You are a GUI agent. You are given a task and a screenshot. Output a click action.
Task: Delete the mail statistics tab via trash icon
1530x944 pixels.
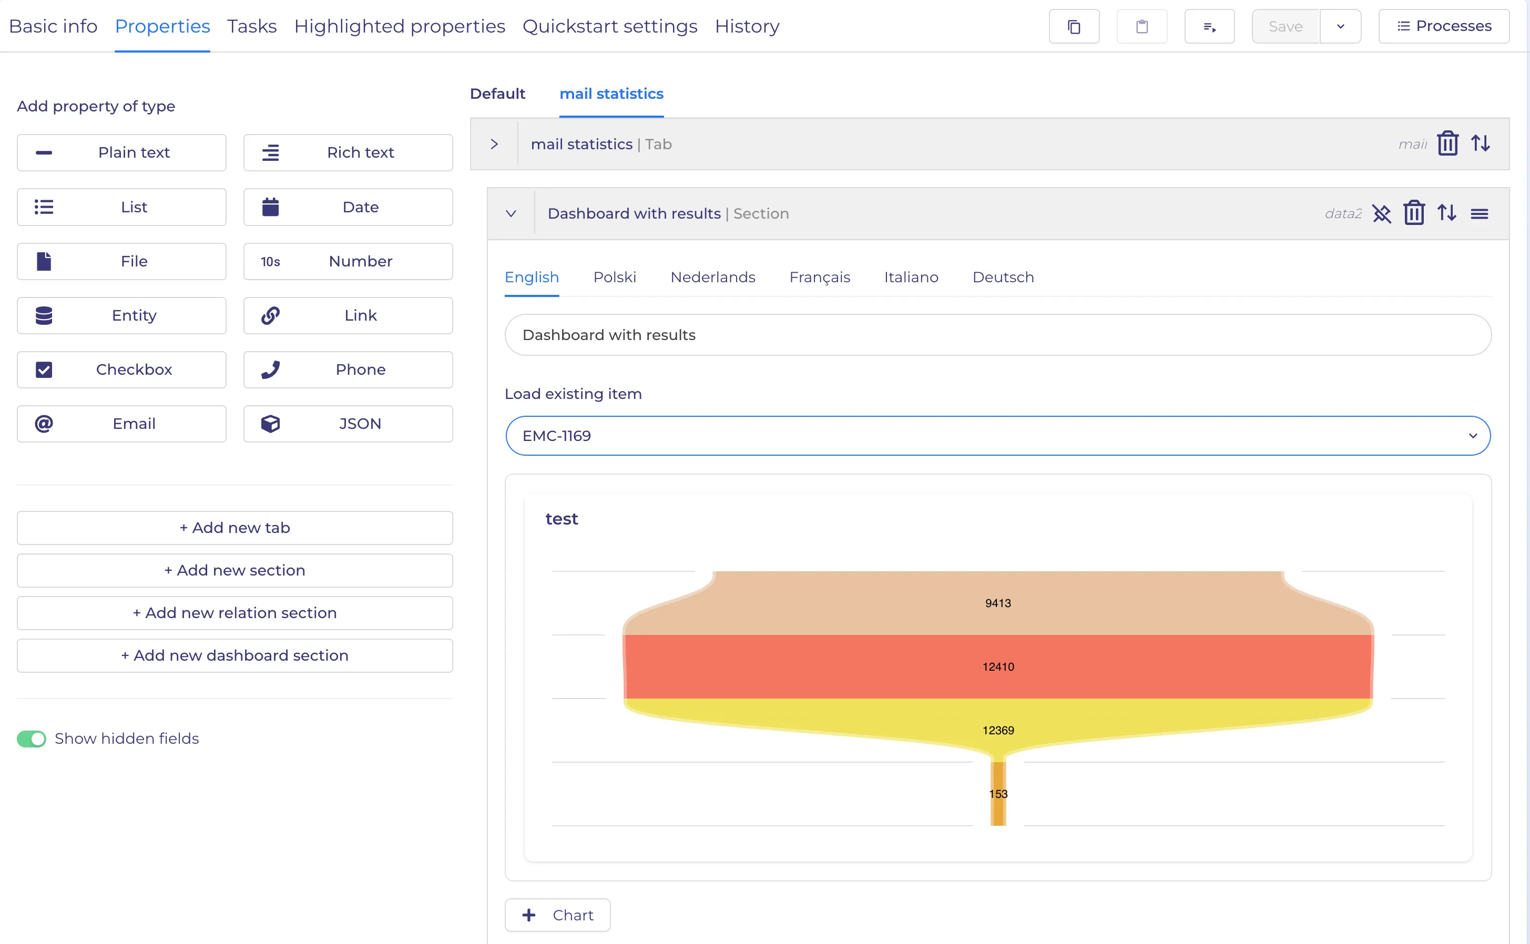[1447, 143]
